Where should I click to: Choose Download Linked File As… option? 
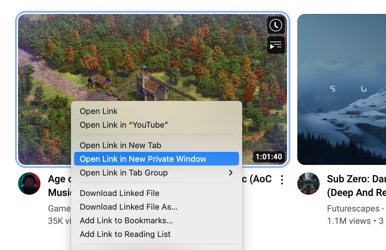[x=129, y=207]
